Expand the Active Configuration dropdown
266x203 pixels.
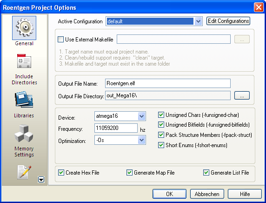click(198, 21)
